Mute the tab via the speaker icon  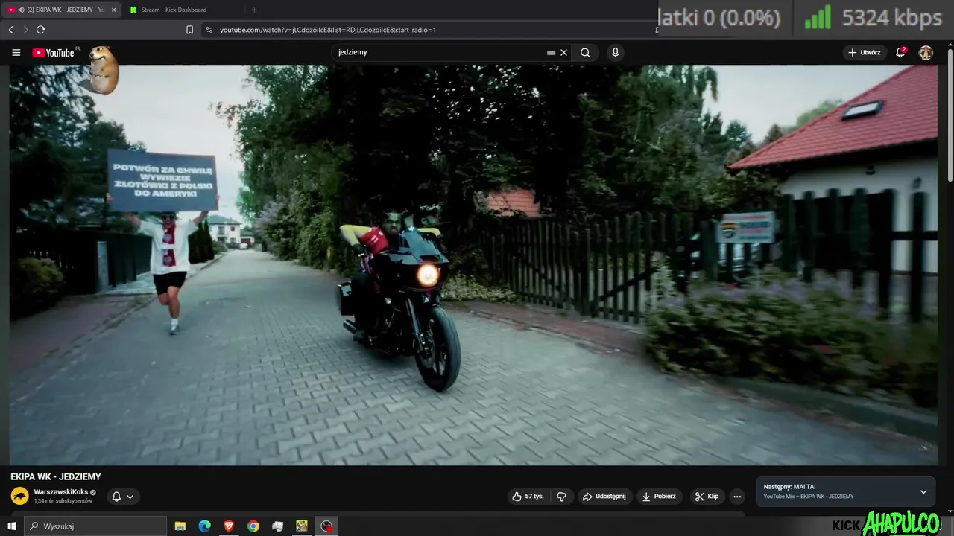pyautogui.click(x=21, y=10)
